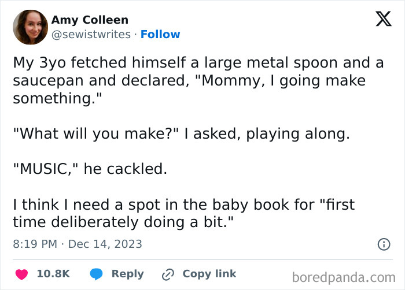Click the Reply text label

click(x=127, y=274)
